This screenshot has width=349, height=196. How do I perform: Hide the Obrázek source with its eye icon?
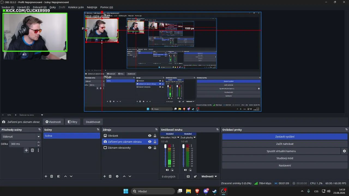[150, 136]
